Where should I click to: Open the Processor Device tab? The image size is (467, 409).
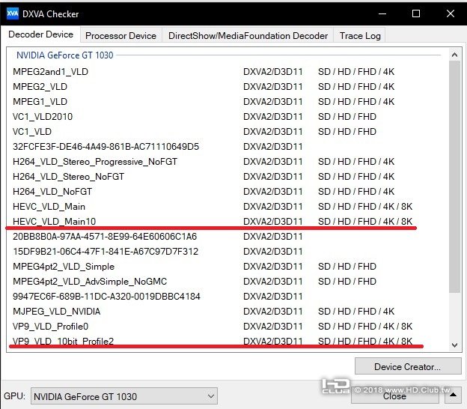coord(121,36)
